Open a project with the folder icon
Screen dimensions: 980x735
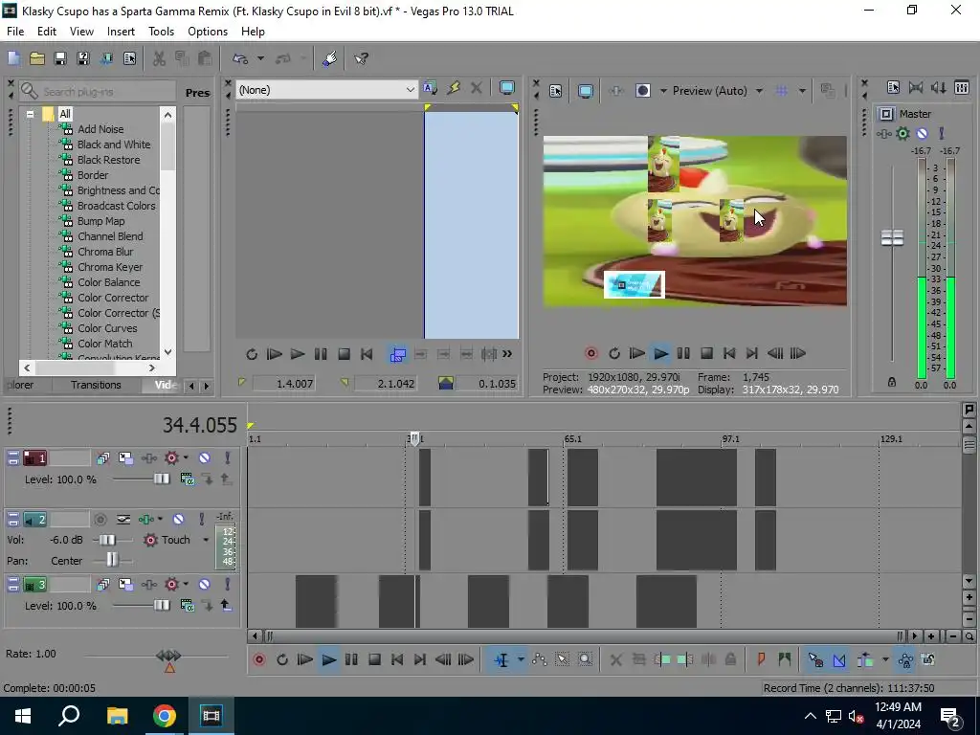[37, 58]
